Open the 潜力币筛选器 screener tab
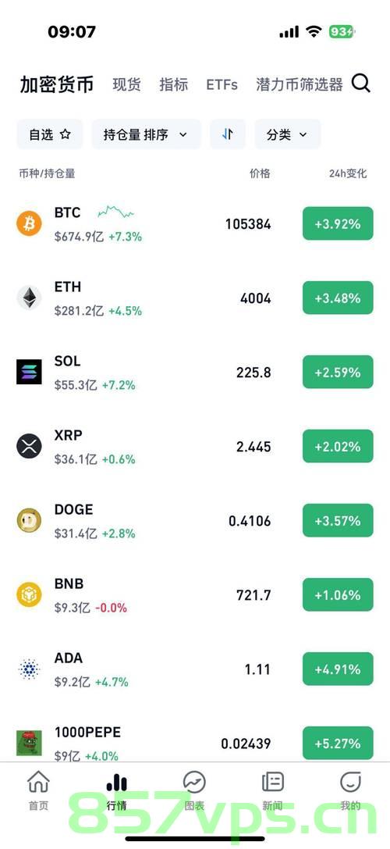This screenshot has width=390, height=849. click(299, 84)
